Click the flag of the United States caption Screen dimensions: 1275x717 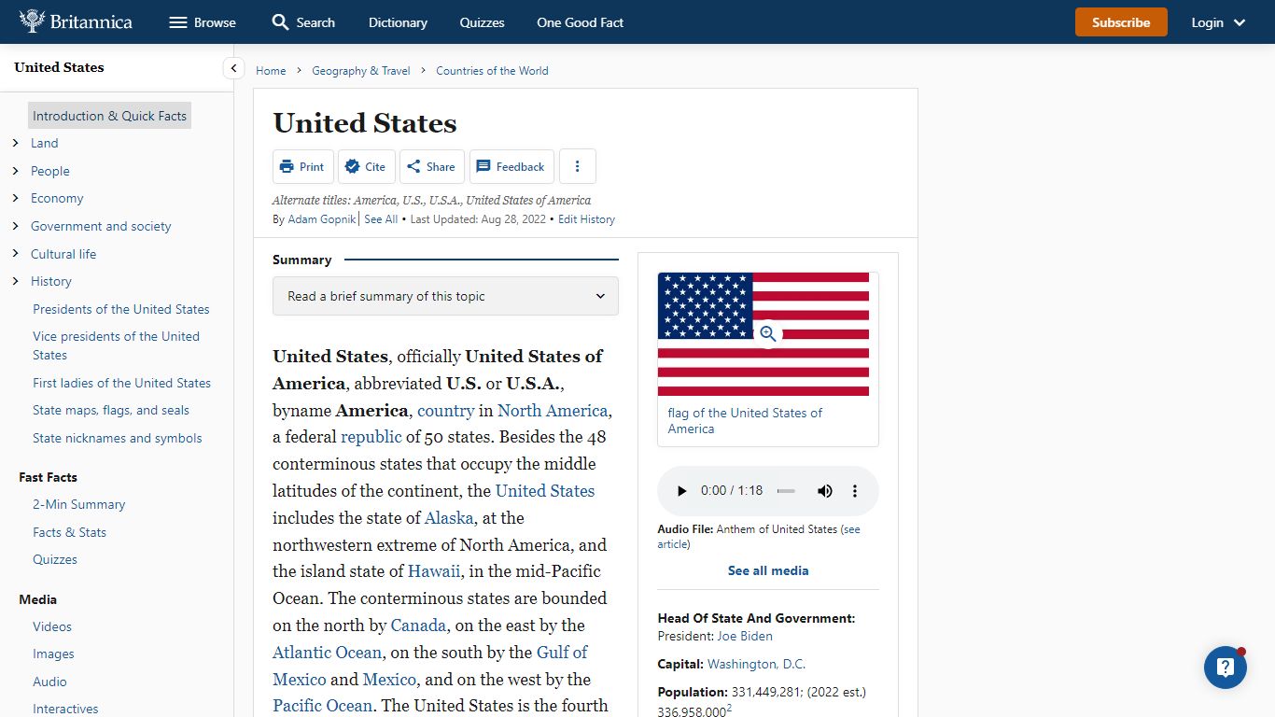pyautogui.click(x=745, y=421)
